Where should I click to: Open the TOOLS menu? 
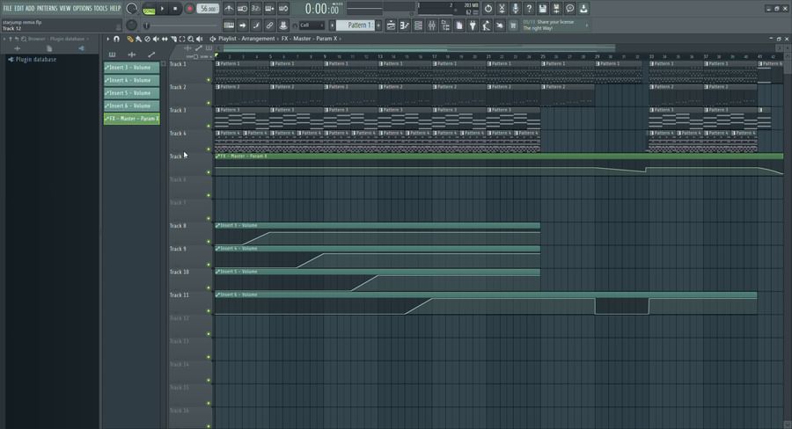coord(100,8)
